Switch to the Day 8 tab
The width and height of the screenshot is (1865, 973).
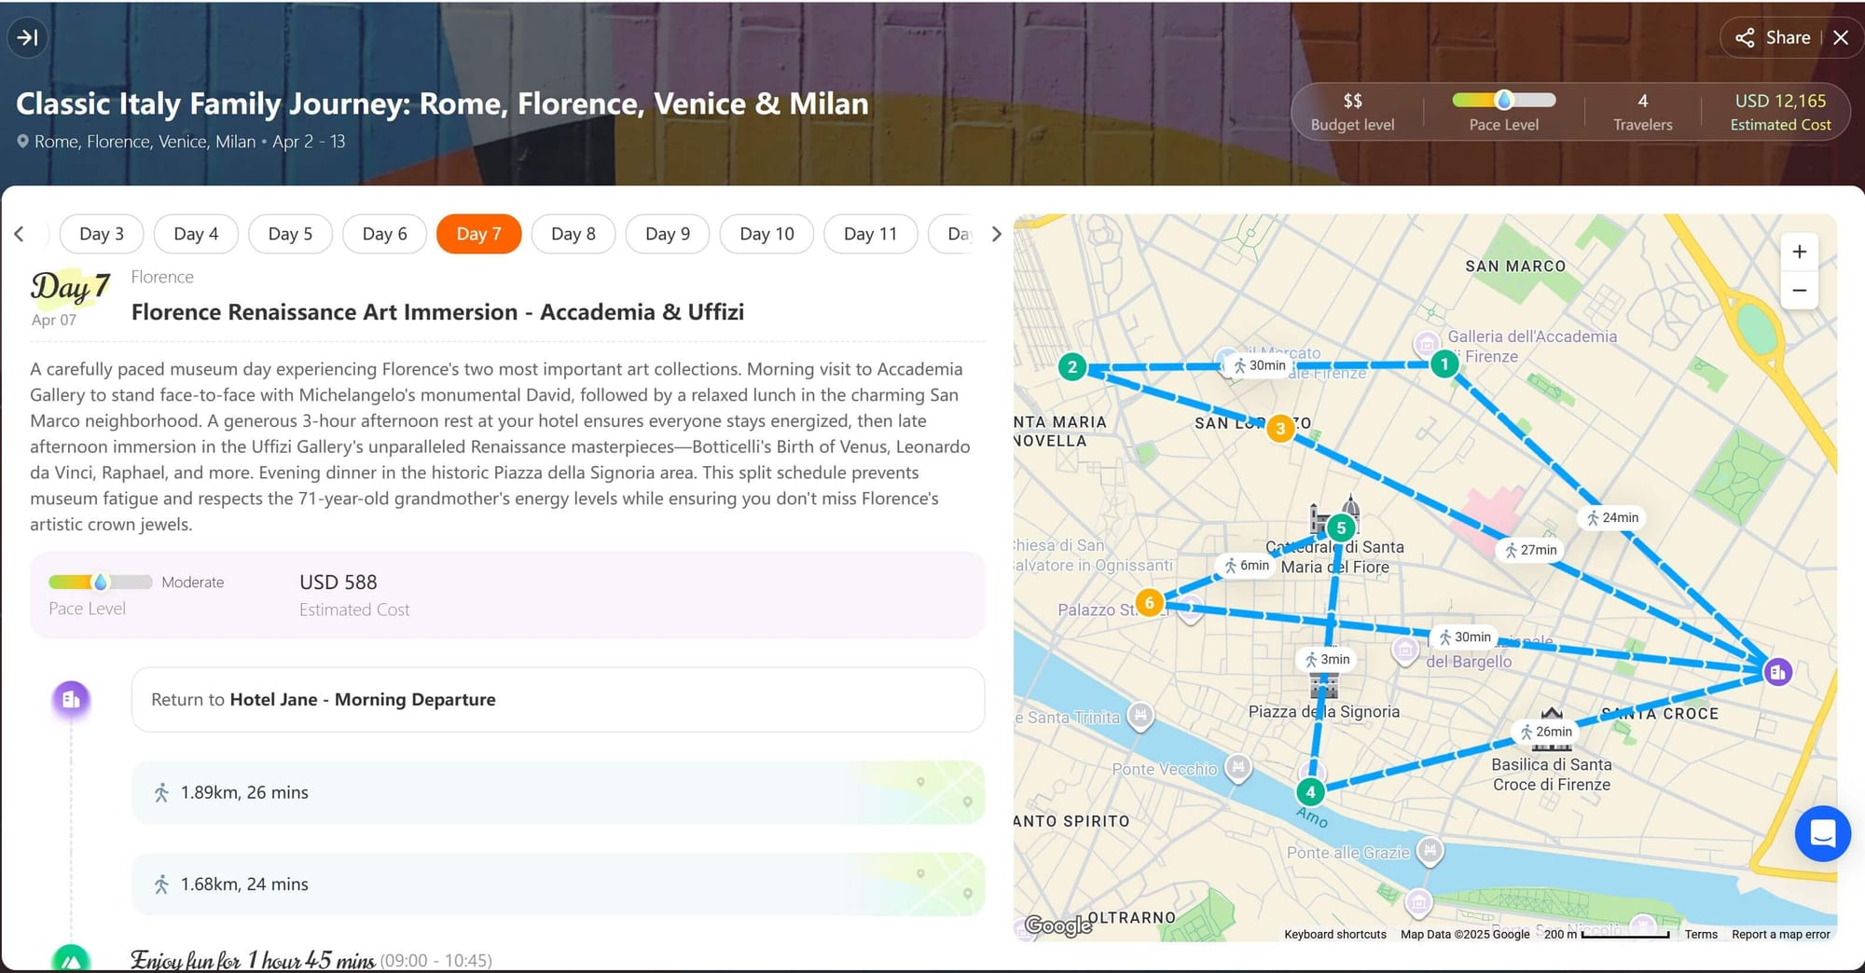pyautogui.click(x=573, y=234)
